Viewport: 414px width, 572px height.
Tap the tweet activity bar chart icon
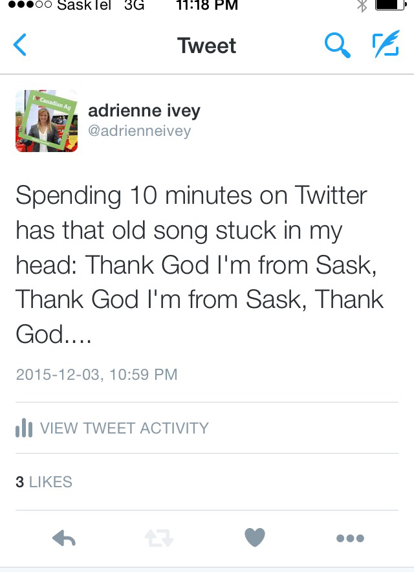pos(23,428)
